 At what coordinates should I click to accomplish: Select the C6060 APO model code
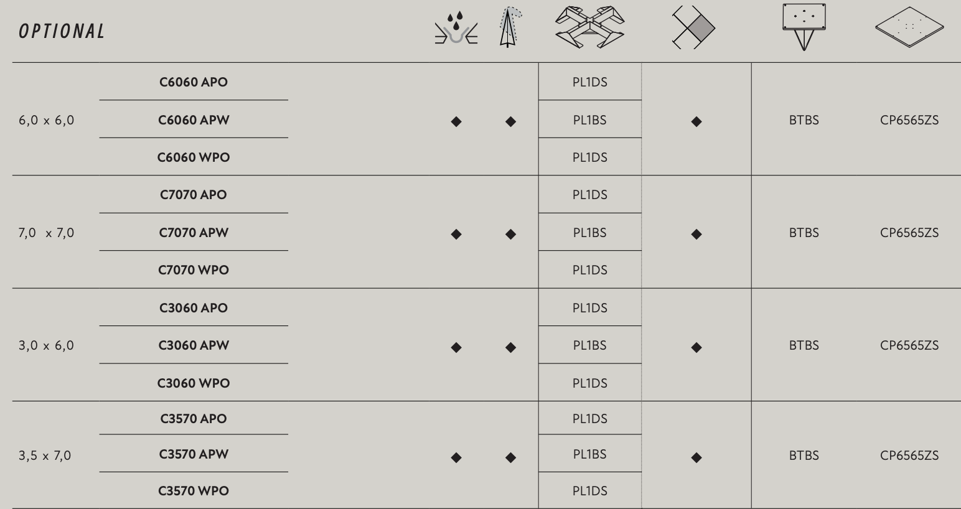[194, 82]
